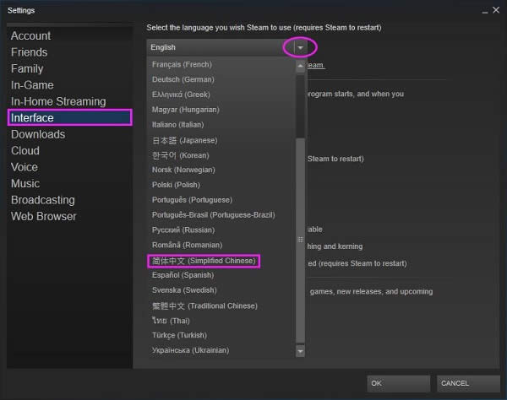Pick Deutsch (German) from the list
Image resolution: width=507 pixels, height=400 pixels.
[183, 80]
